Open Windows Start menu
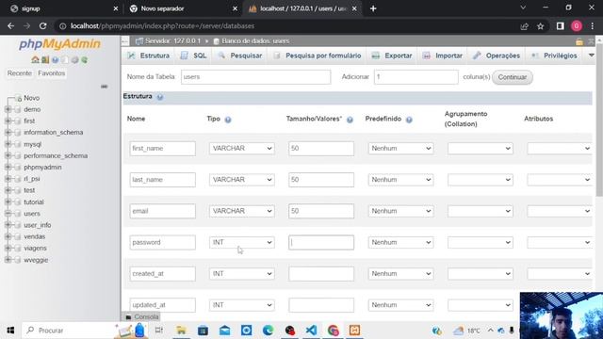Screen dimensions: 603x339 click(10, 331)
